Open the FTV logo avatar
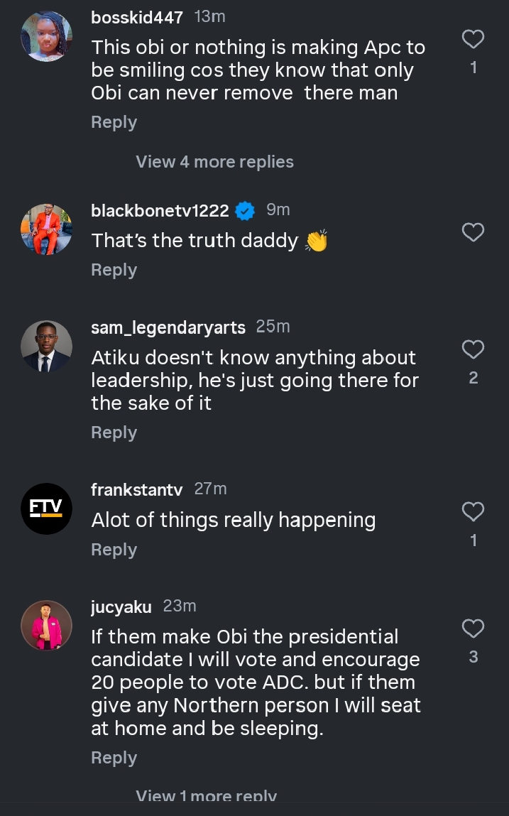Screen dimensions: 509x816 pyautogui.click(x=46, y=508)
